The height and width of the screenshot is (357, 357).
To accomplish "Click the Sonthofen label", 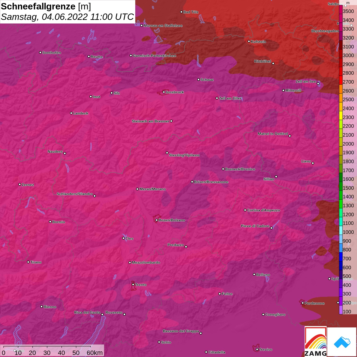I will click(x=52, y=53).
